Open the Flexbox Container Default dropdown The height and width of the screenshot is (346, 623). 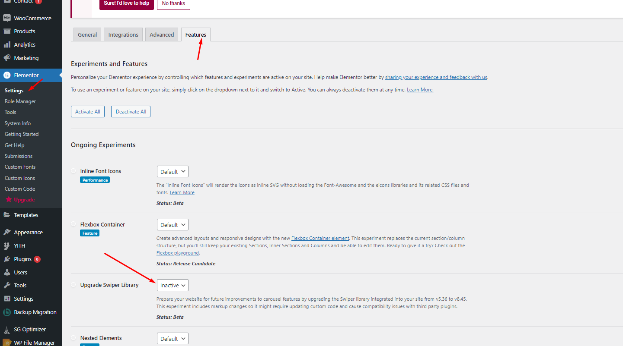click(x=173, y=224)
